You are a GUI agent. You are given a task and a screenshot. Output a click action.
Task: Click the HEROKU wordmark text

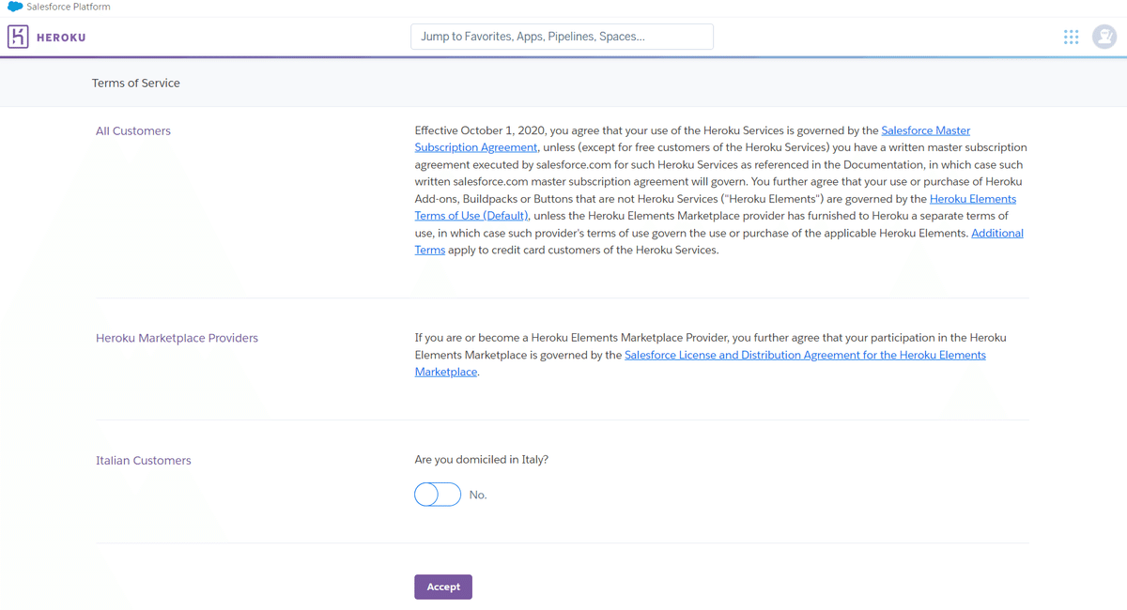(61, 38)
